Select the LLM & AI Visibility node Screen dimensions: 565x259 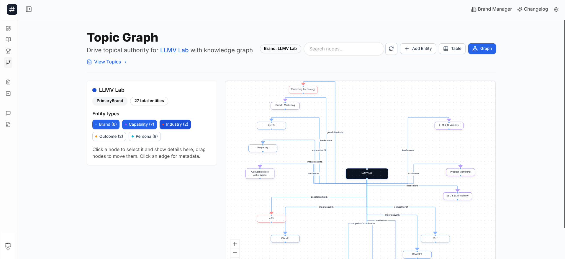tap(449, 125)
